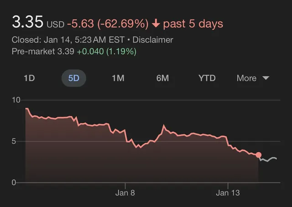This screenshot has width=292, height=207.
Task: Switch to the 1D time range
Action: (x=29, y=78)
